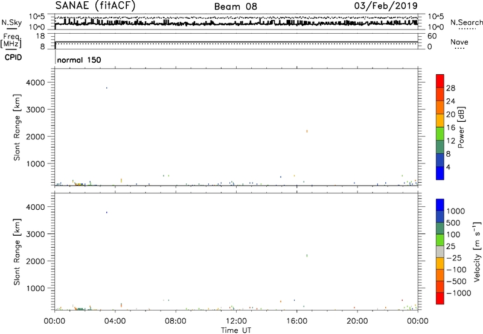The width and height of the screenshot is (483, 334).
Task: Click the 1000 range tick in velocity panel
Action: (x=36, y=288)
